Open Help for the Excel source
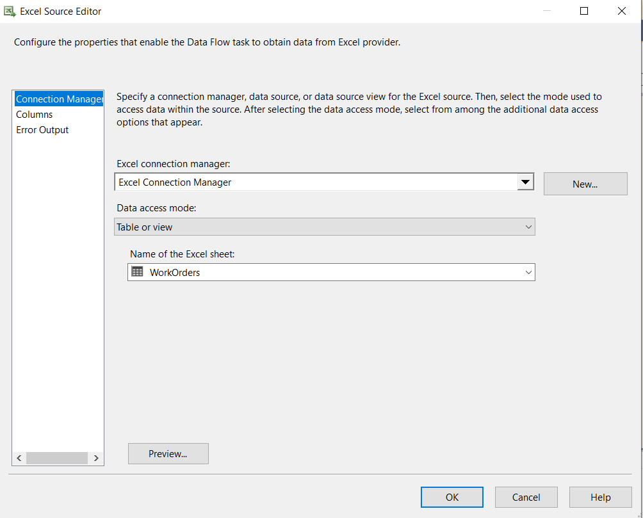Viewport: 643px width, 518px height. [x=600, y=497]
